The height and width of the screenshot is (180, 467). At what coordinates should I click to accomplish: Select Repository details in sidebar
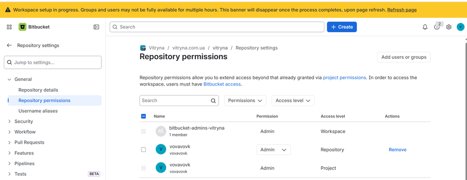tap(38, 90)
